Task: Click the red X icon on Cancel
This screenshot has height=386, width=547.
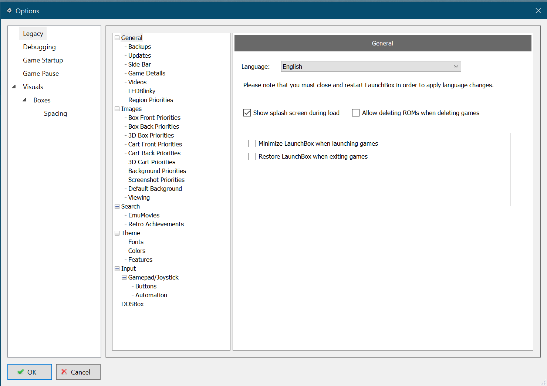Action: (64, 372)
